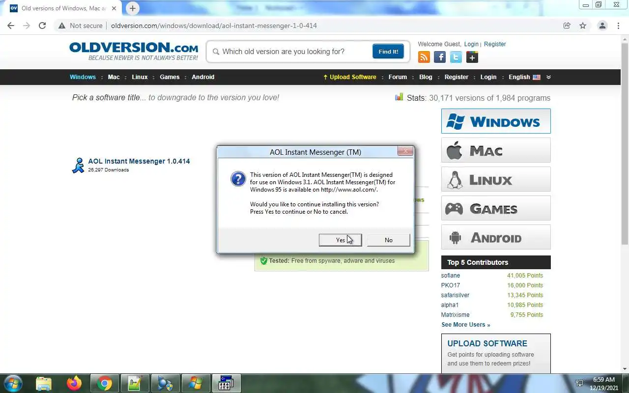This screenshot has width=629, height=393.
Task: Click Yes in AOL Instant Messenger dialog
Action: (340, 240)
